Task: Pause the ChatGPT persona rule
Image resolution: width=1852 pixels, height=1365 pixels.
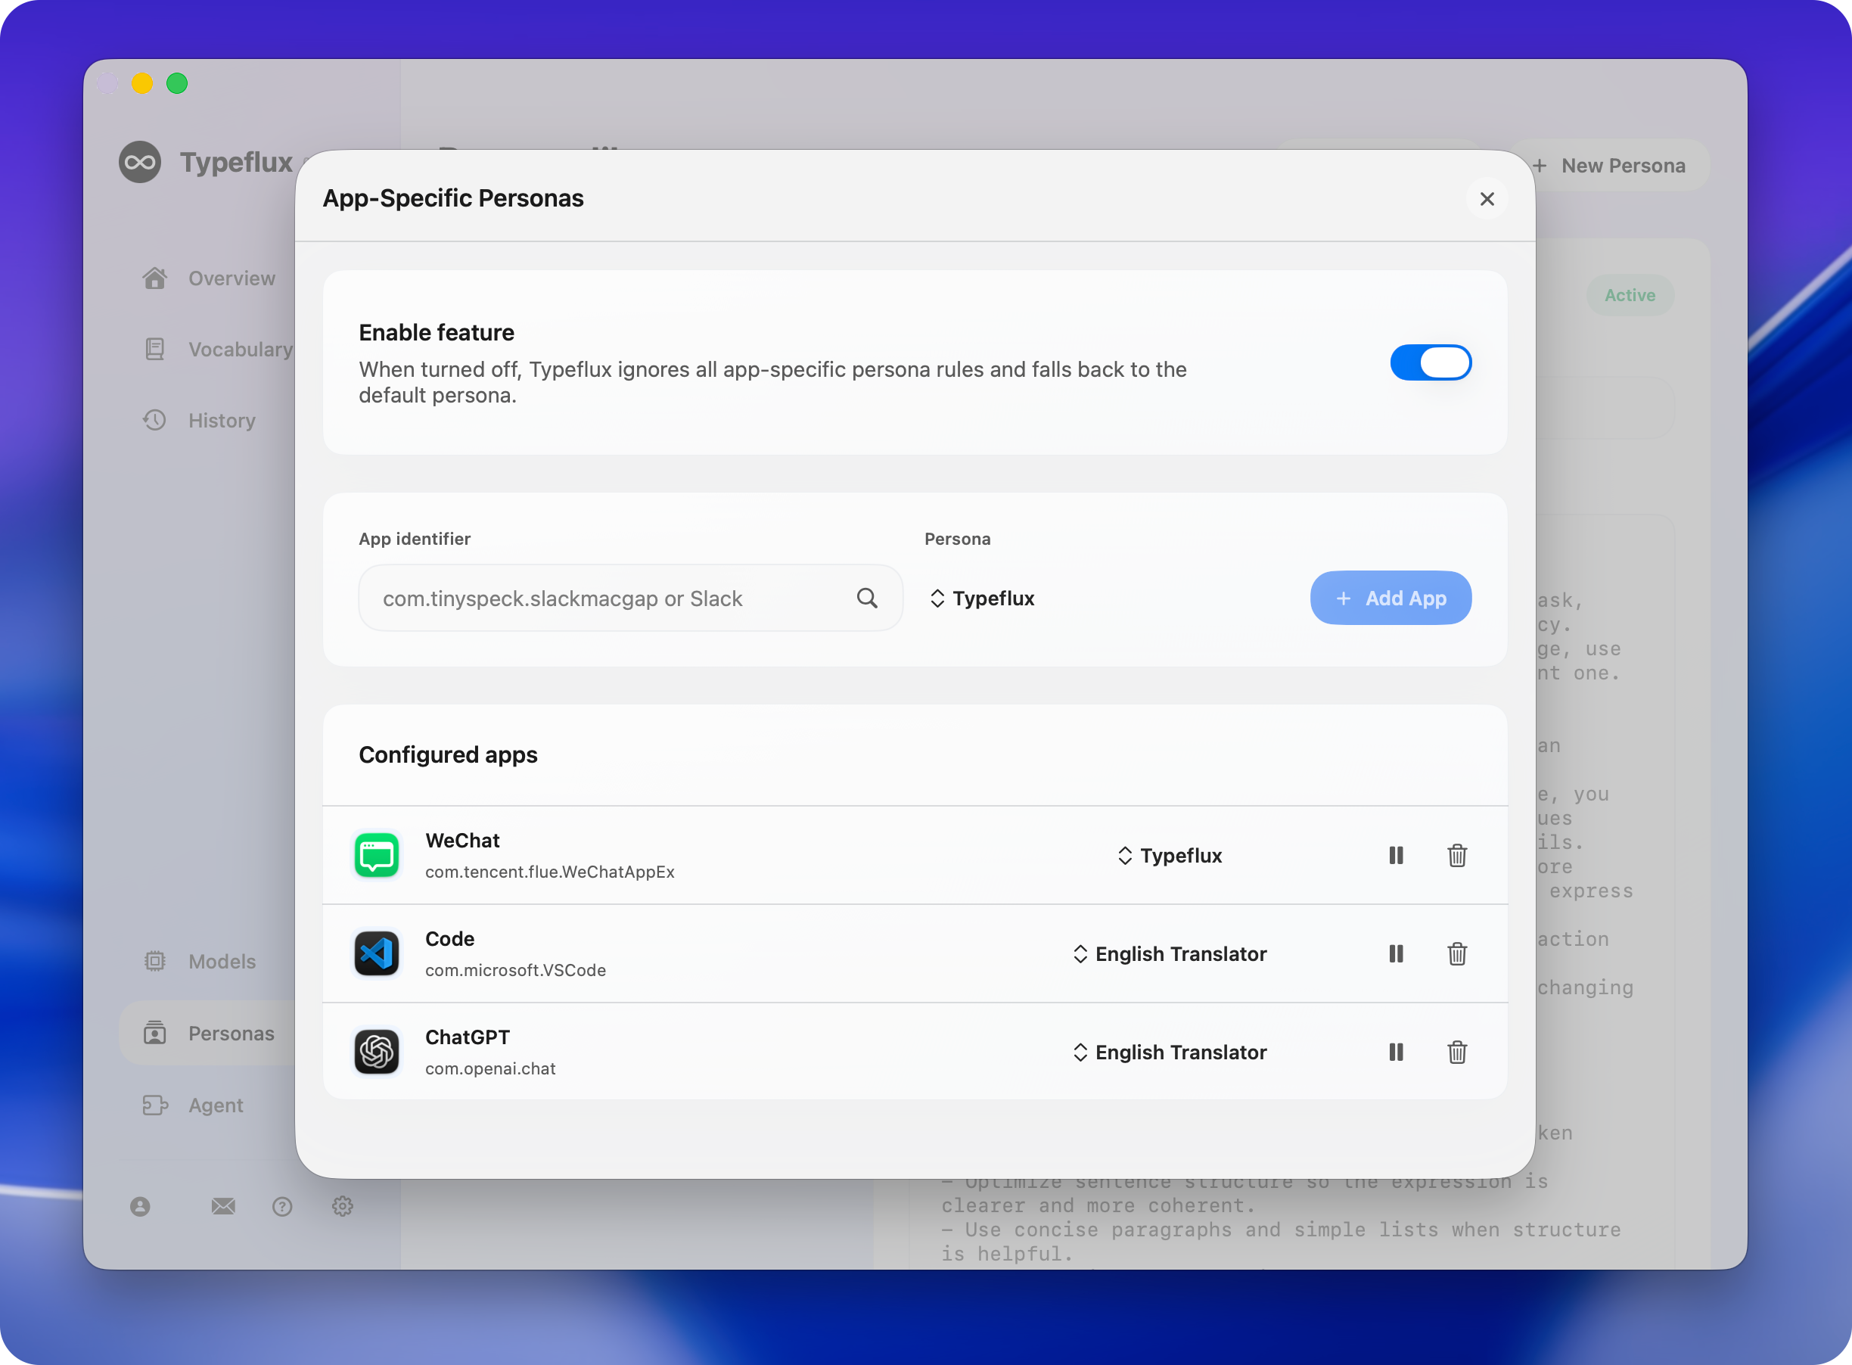Action: [x=1396, y=1052]
